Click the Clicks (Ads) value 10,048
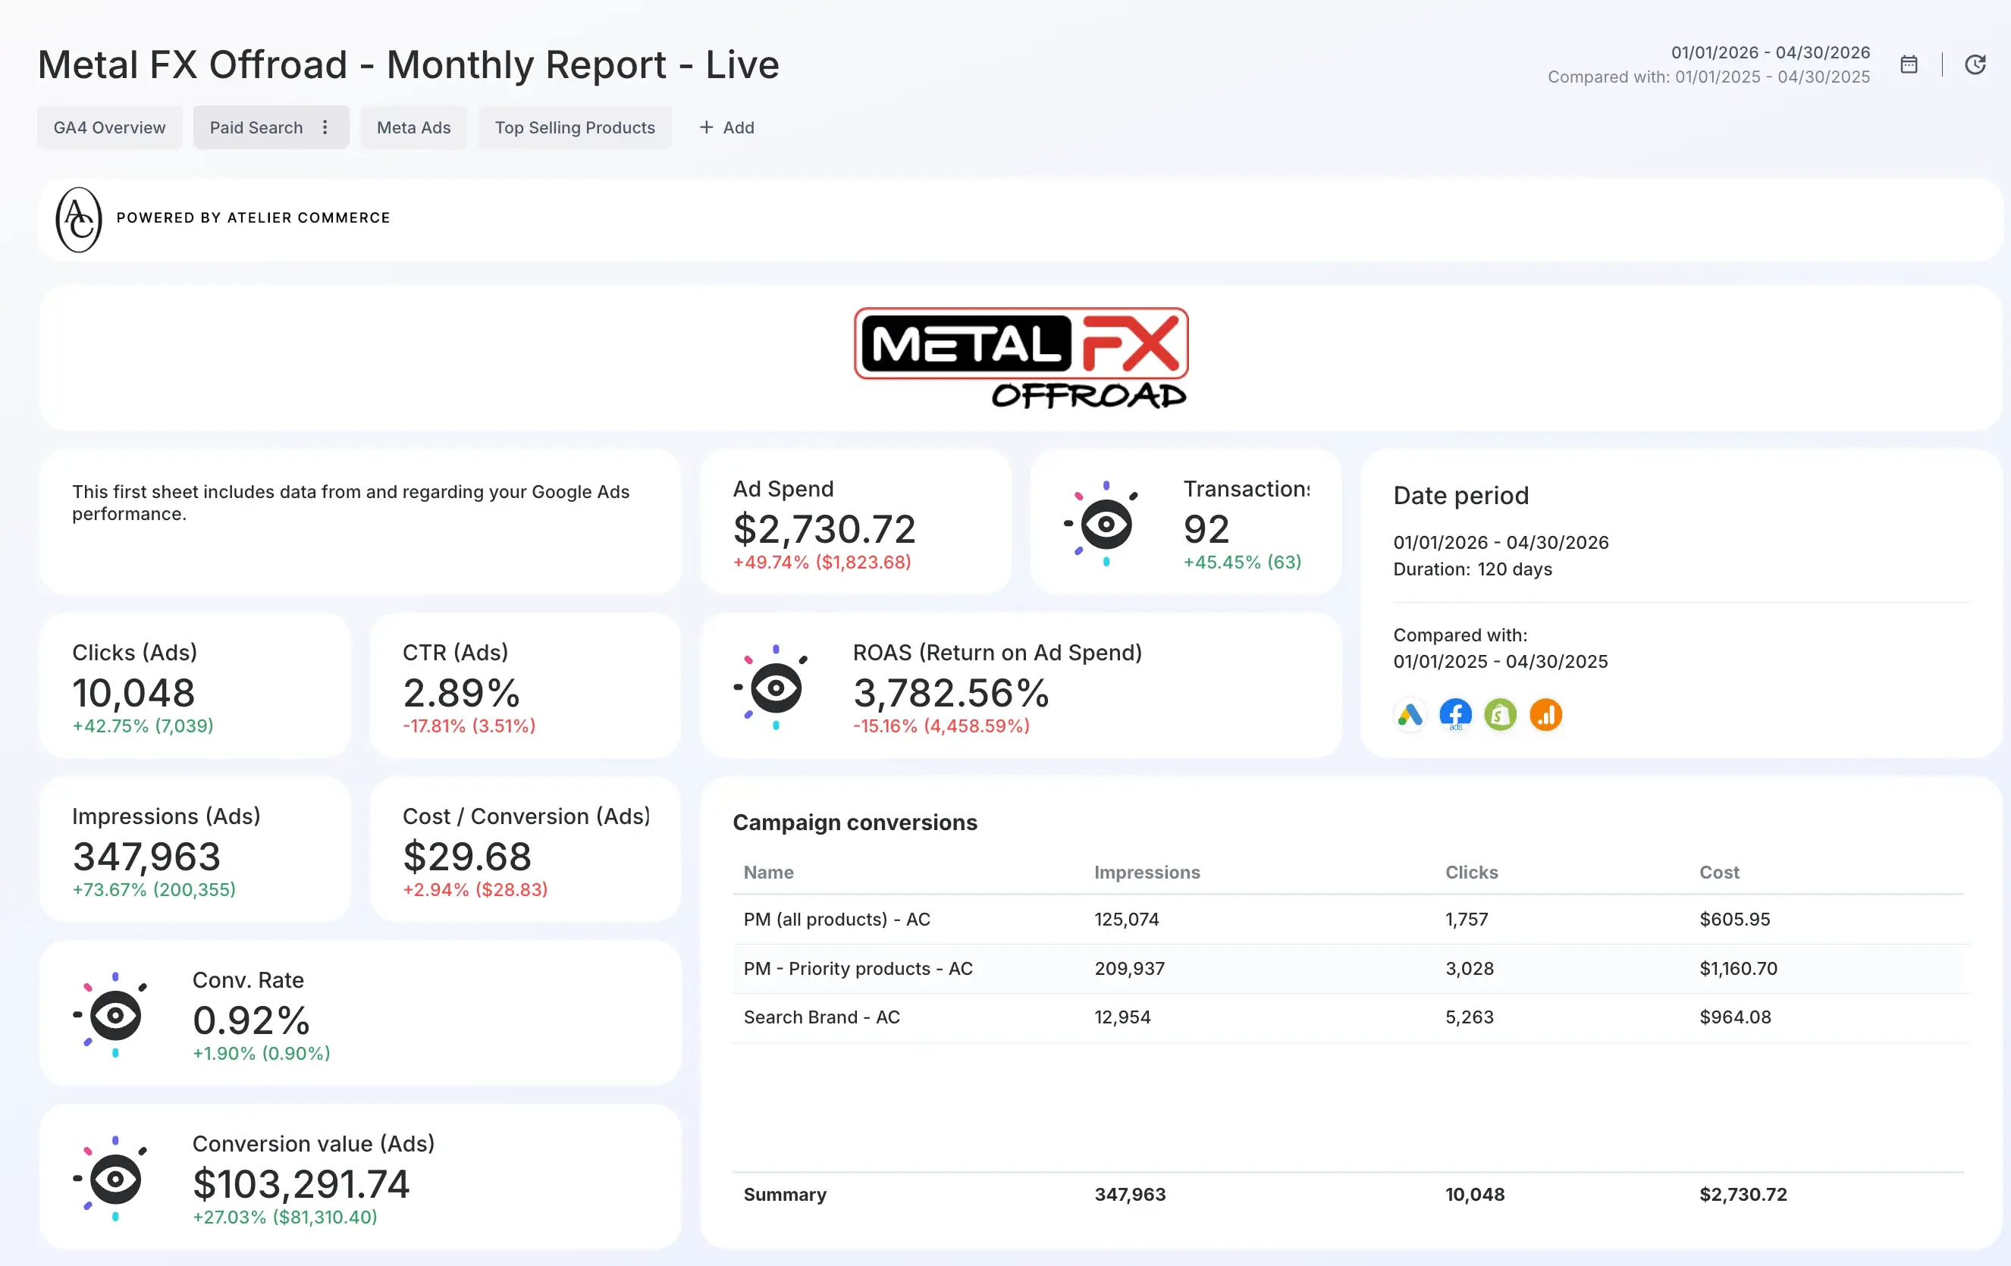Viewport: 2011px width, 1266px height. tap(133, 692)
